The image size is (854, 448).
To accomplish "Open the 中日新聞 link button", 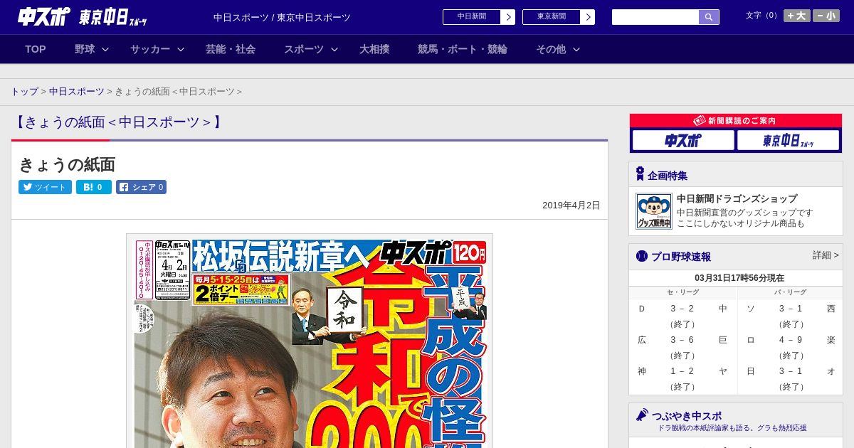I will [x=472, y=17].
